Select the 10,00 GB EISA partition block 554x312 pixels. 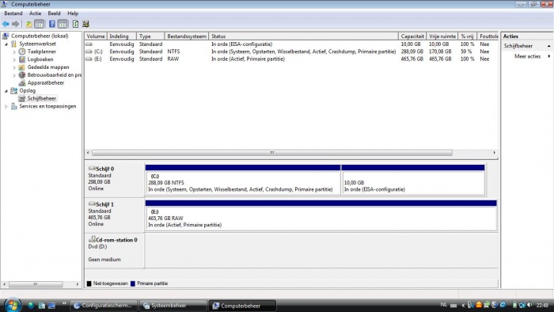[413, 180]
